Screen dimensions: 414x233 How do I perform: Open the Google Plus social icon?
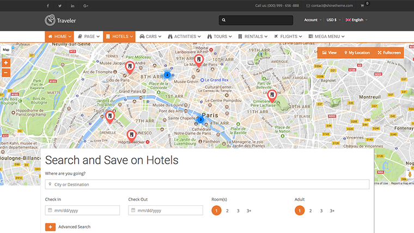click(86, 6)
